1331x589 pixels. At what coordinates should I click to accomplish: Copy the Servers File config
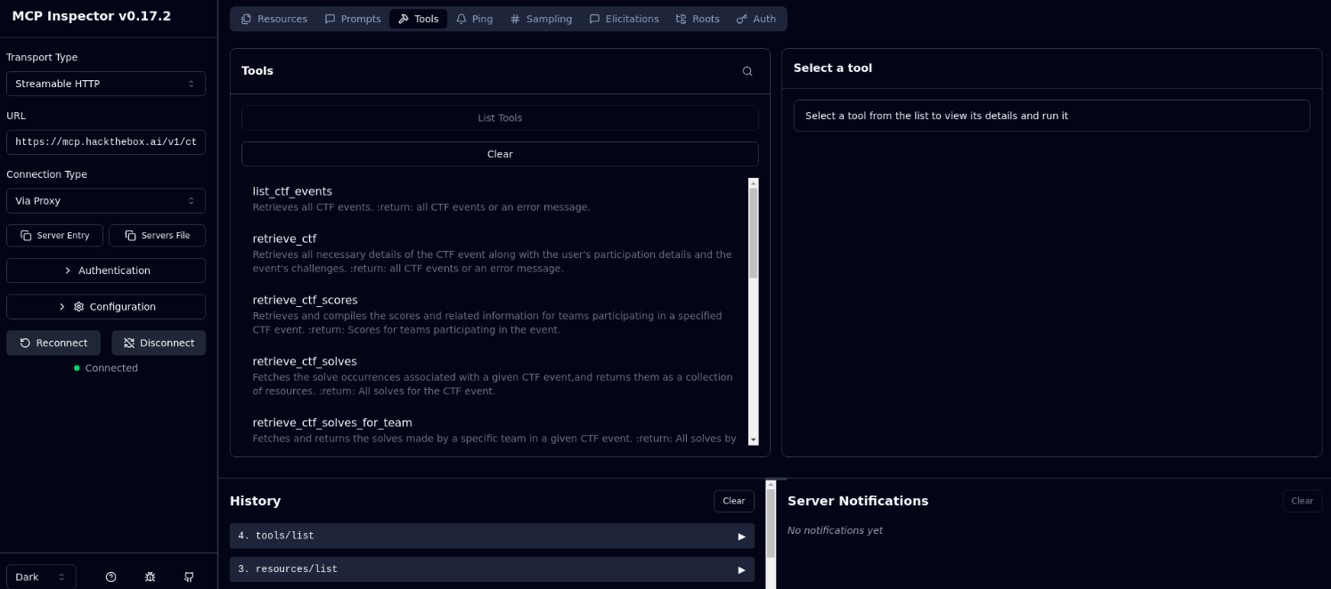pyautogui.click(x=157, y=235)
